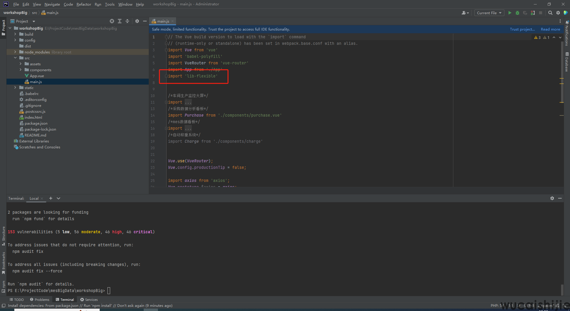Screen dimensions: 570x311
Task: Jump to next highlighted error arrow
Action: click(560, 37)
